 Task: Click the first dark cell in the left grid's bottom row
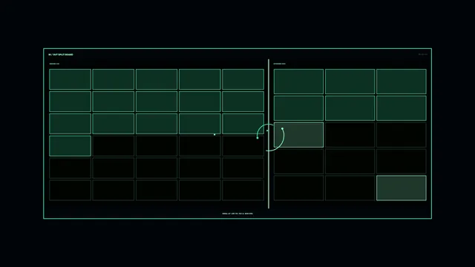pos(70,190)
